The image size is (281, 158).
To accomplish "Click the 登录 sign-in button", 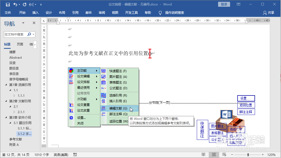I will click(224, 4).
